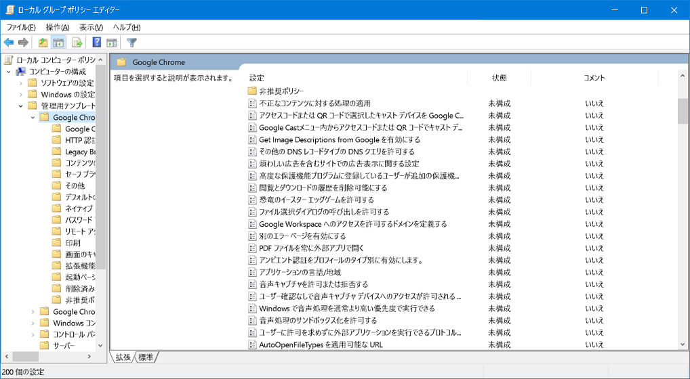Open the 非推奨ポリシー folder in list
This screenshot has height=379, width=690.
pyautogui.click(x=276, y=91)
